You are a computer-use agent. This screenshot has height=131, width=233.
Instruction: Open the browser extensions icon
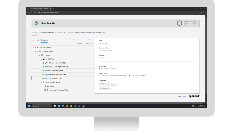tap(196, 13)
